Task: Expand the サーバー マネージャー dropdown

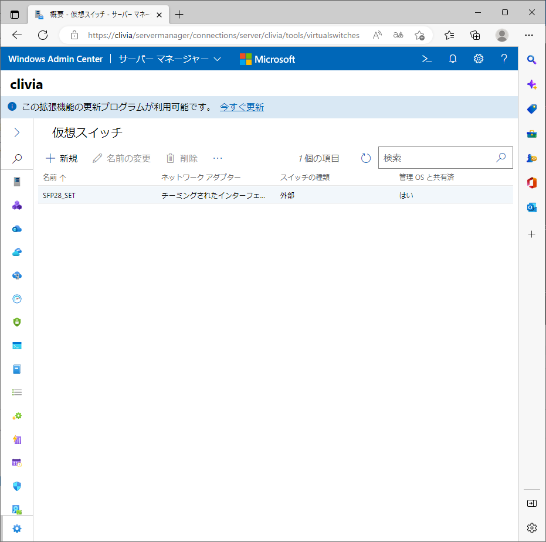Action: tap(170, 59)
